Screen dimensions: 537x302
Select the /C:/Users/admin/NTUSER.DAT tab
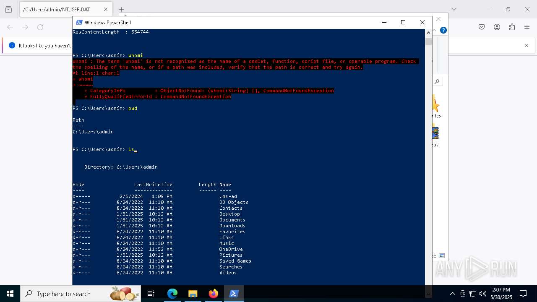click(65, 9)
